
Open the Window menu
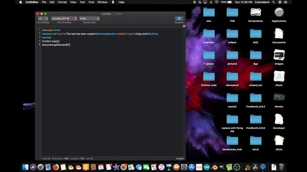tap(102, 2)
